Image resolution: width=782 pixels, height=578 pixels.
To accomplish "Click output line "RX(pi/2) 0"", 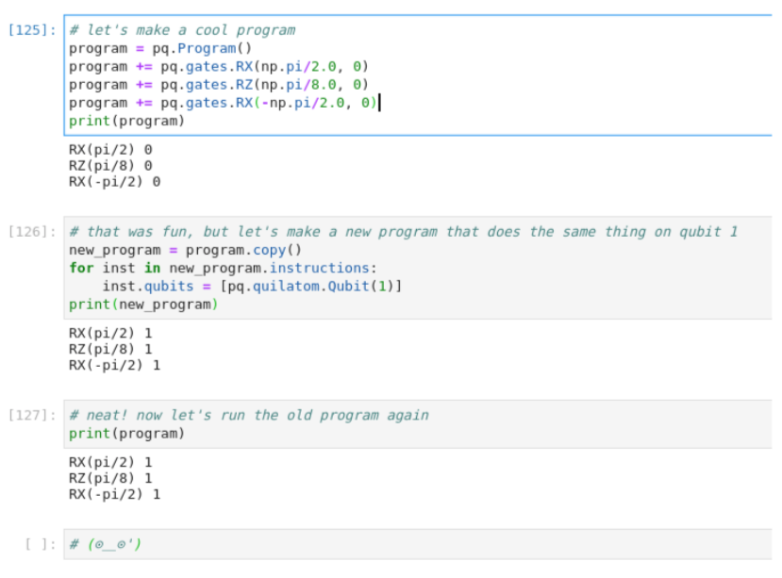I will (110, 150).
